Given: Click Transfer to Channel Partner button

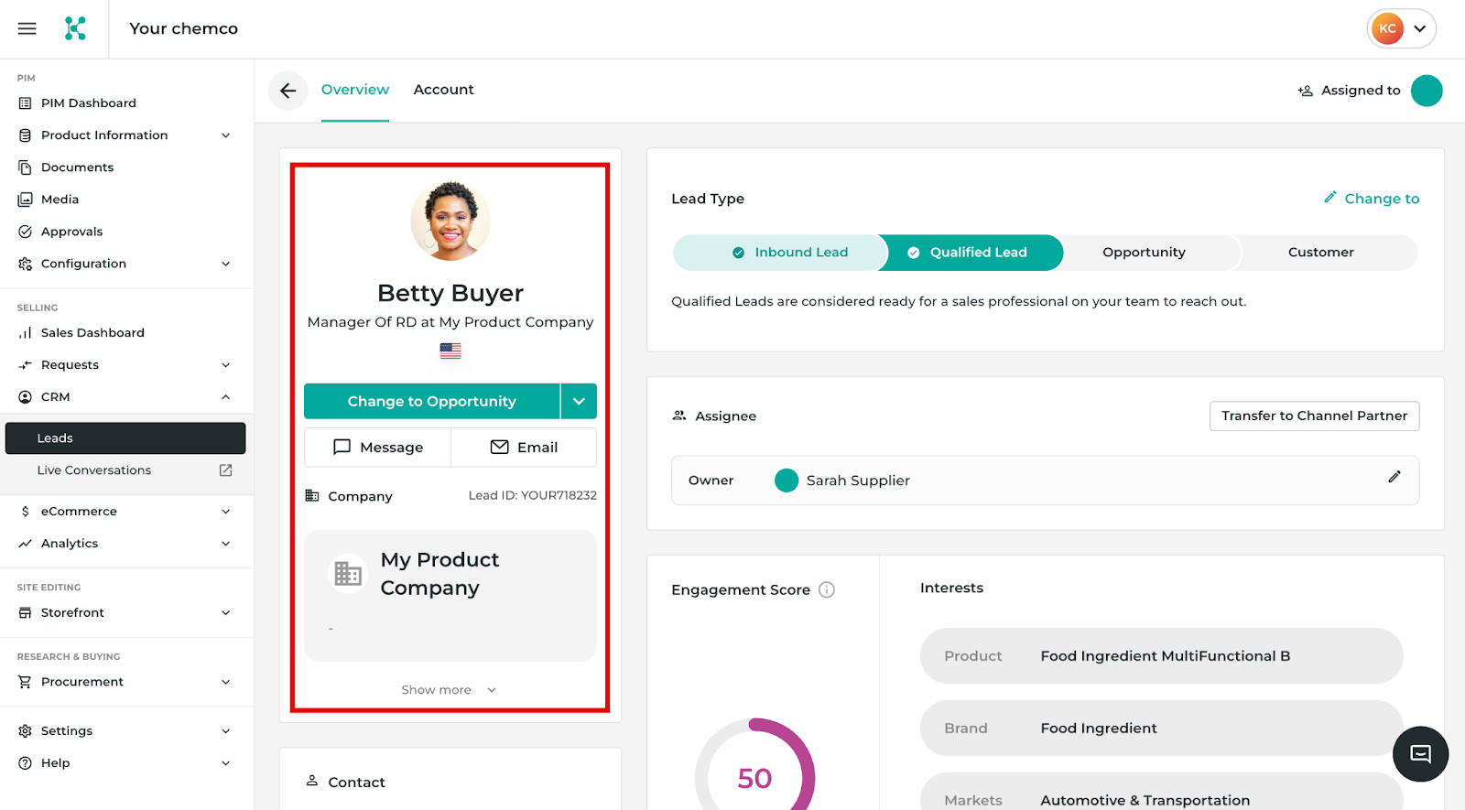Looking at the screenshot, I should click(1314, 416).
